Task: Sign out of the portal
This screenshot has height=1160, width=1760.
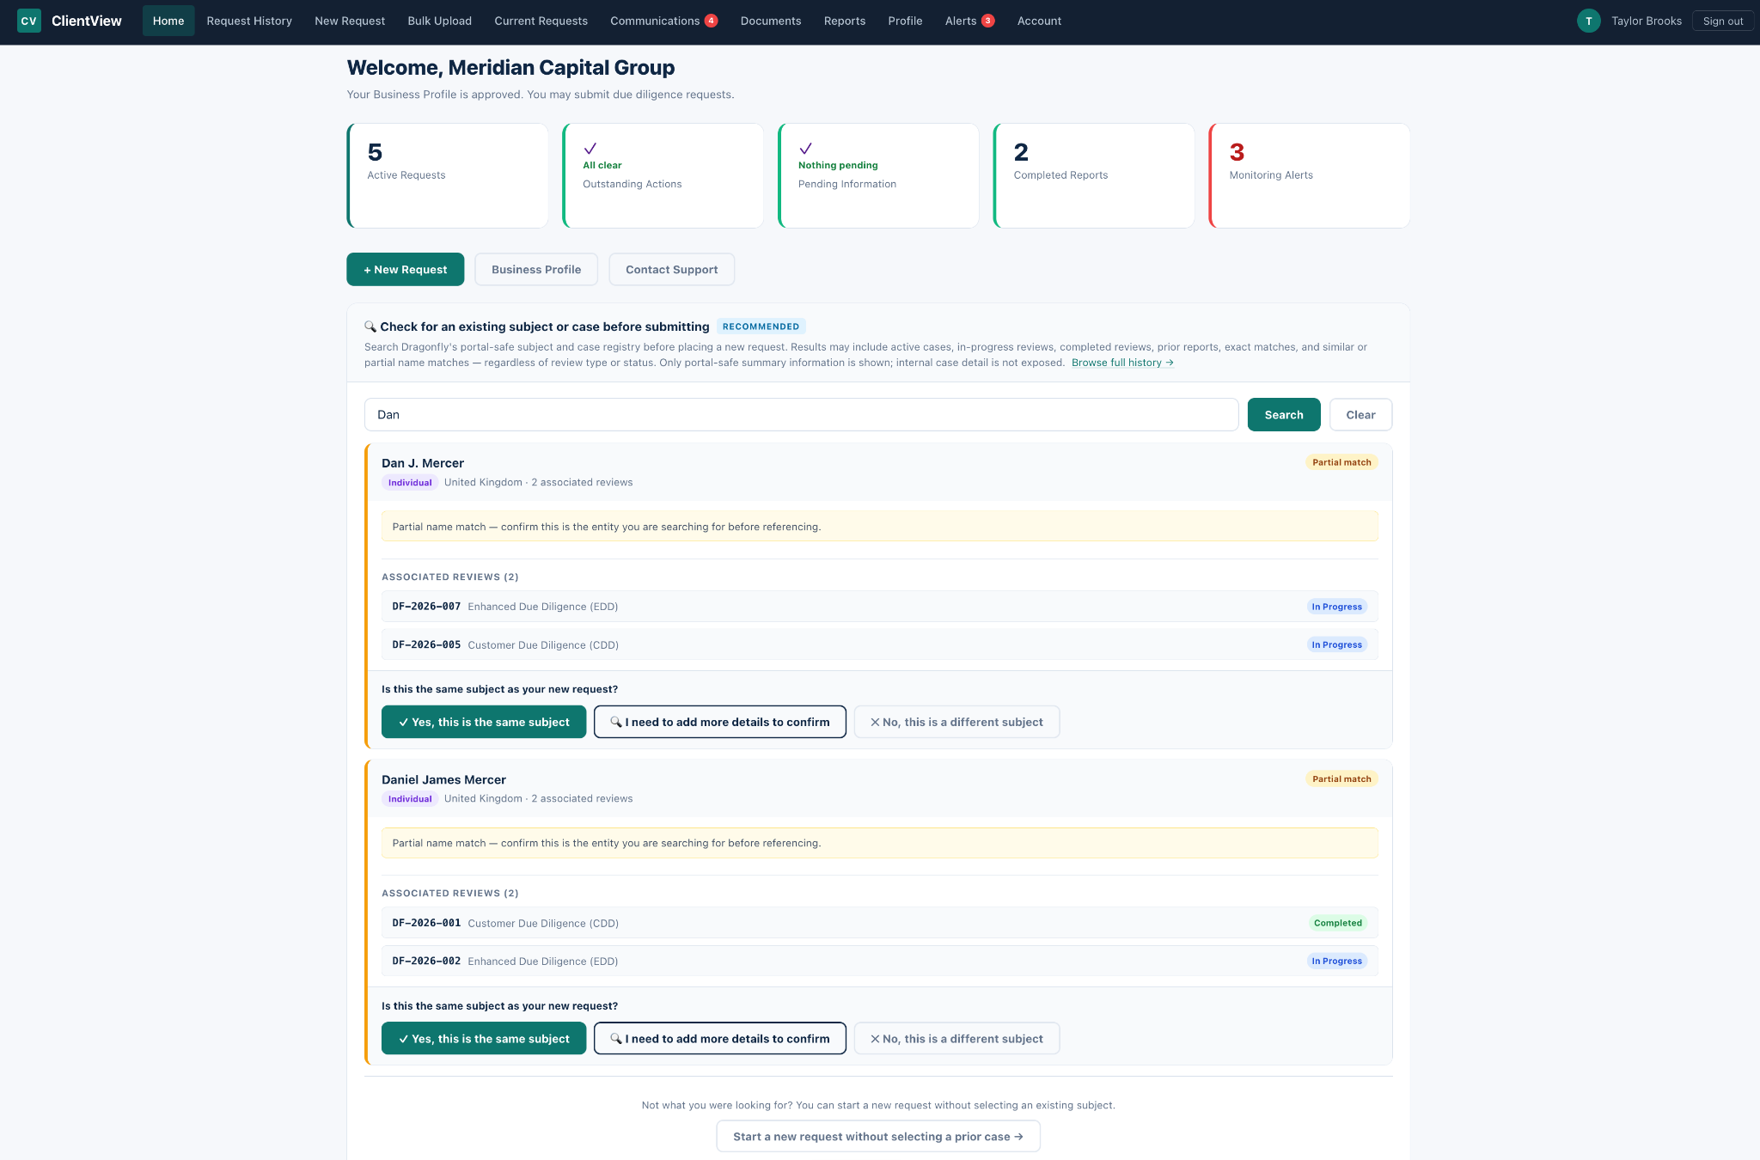Action: [1722, 21]
